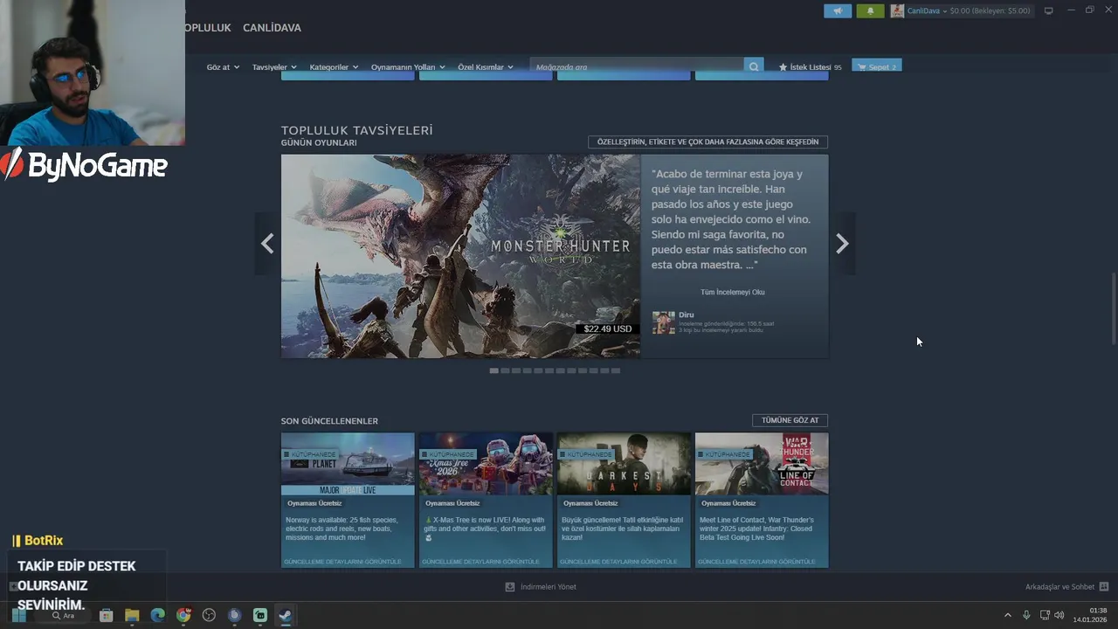
Task: Open Windows Start menu
Action: tap(18, 615)
